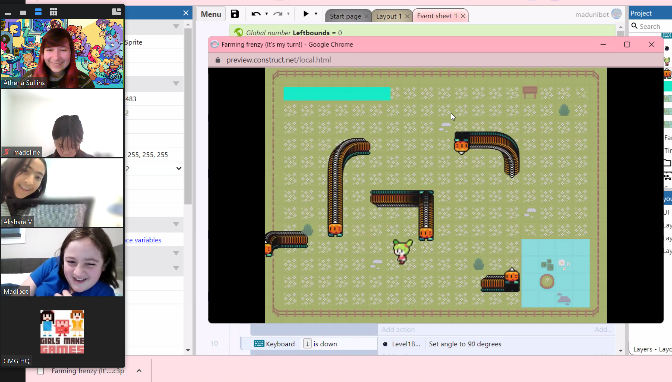Close the Properties panel with X
This screenshot has height=382, width=672.
coord(186,13)
